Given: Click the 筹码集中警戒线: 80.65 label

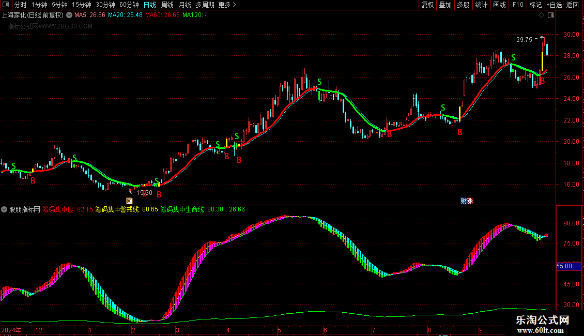Looking at the screenshot, I should [127, 209].
